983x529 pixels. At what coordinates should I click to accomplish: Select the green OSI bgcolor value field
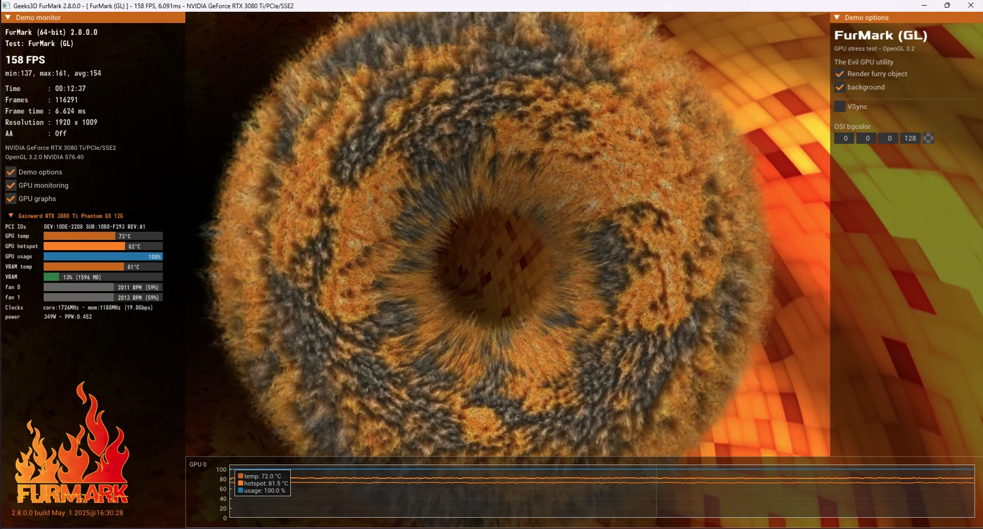[866, 139]
